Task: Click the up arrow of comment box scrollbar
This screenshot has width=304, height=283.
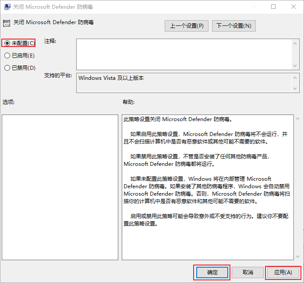Action: click(x=295, y=43)
